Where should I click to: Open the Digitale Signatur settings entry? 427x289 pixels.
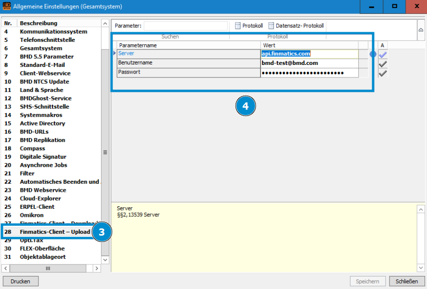pyautogui.click(x=43, y=157)
